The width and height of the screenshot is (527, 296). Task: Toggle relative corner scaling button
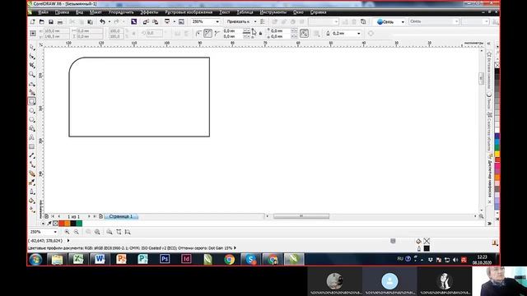coord(304,33)
